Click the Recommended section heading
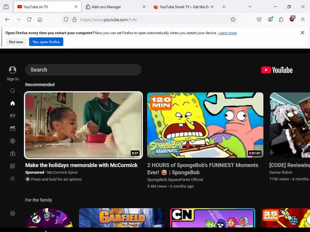 pyautogui.click(x=40, y=85)
